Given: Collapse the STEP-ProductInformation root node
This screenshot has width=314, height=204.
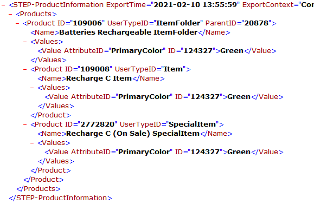Looking at the screenshot, I should (x=3, y=5).
